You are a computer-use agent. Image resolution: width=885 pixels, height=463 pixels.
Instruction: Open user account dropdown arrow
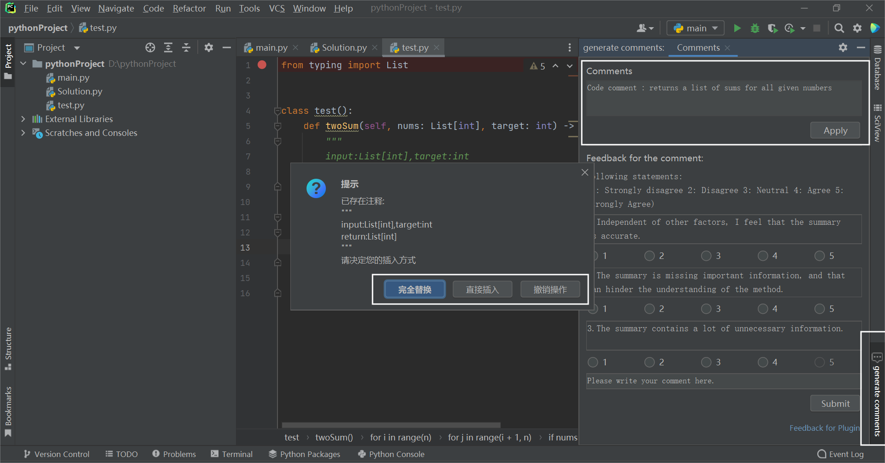(x=651, y=29)
